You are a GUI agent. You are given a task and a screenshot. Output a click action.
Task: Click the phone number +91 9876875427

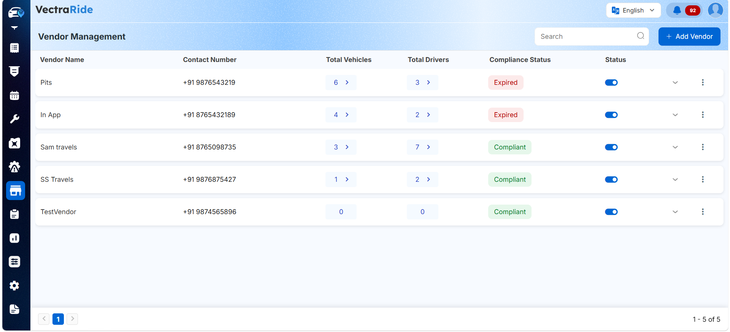[x=209, y=180]
